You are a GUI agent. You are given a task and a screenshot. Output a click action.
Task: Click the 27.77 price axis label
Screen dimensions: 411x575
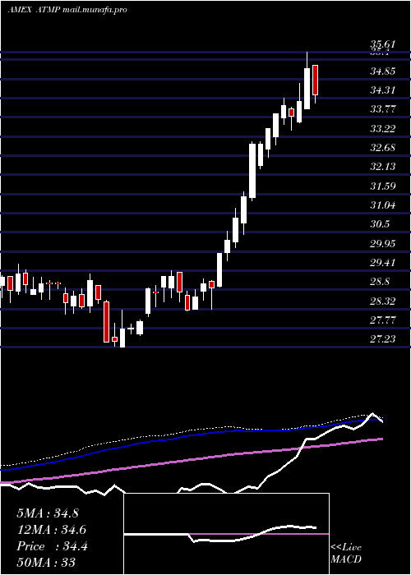tap(383, 320)
